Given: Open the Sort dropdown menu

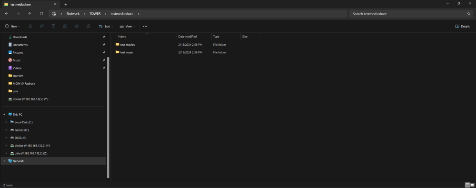Looking at the screenshot, I should pos(106,27).
